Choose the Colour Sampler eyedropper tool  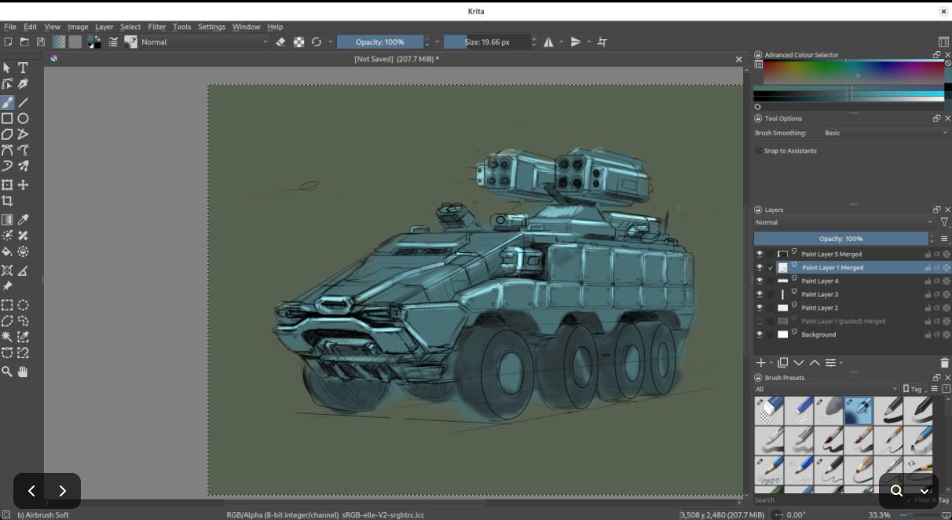(24, 220)
